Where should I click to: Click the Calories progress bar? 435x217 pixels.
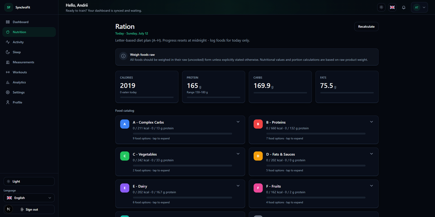pos(147,97)
